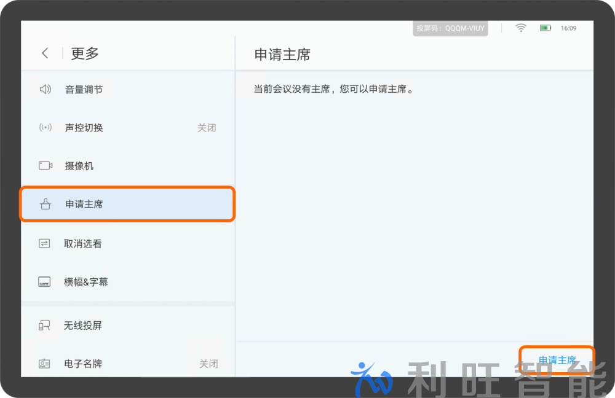Open 声控切换 option

coord(128,128)
